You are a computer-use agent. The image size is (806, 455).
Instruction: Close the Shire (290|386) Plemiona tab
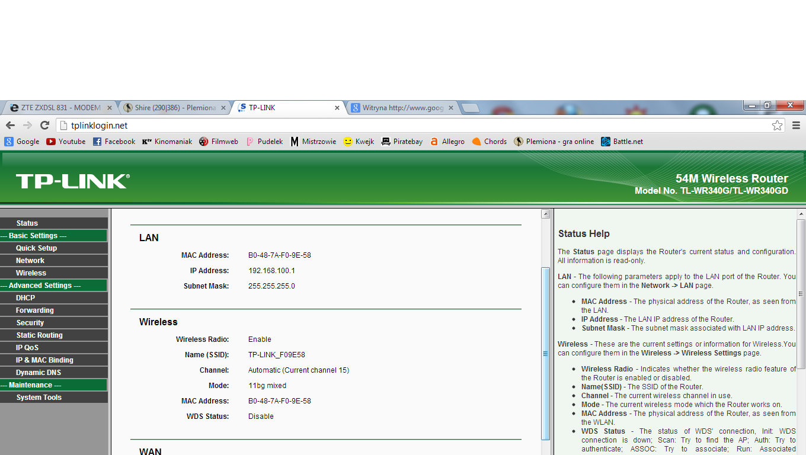coord(224,108)
